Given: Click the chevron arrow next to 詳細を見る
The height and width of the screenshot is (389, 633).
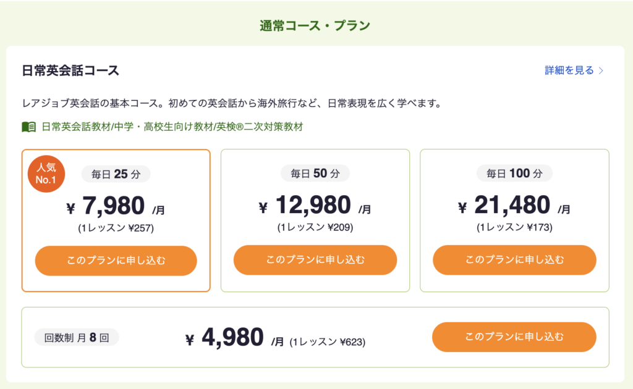Looking at the screenshot, I should (601, 70).
